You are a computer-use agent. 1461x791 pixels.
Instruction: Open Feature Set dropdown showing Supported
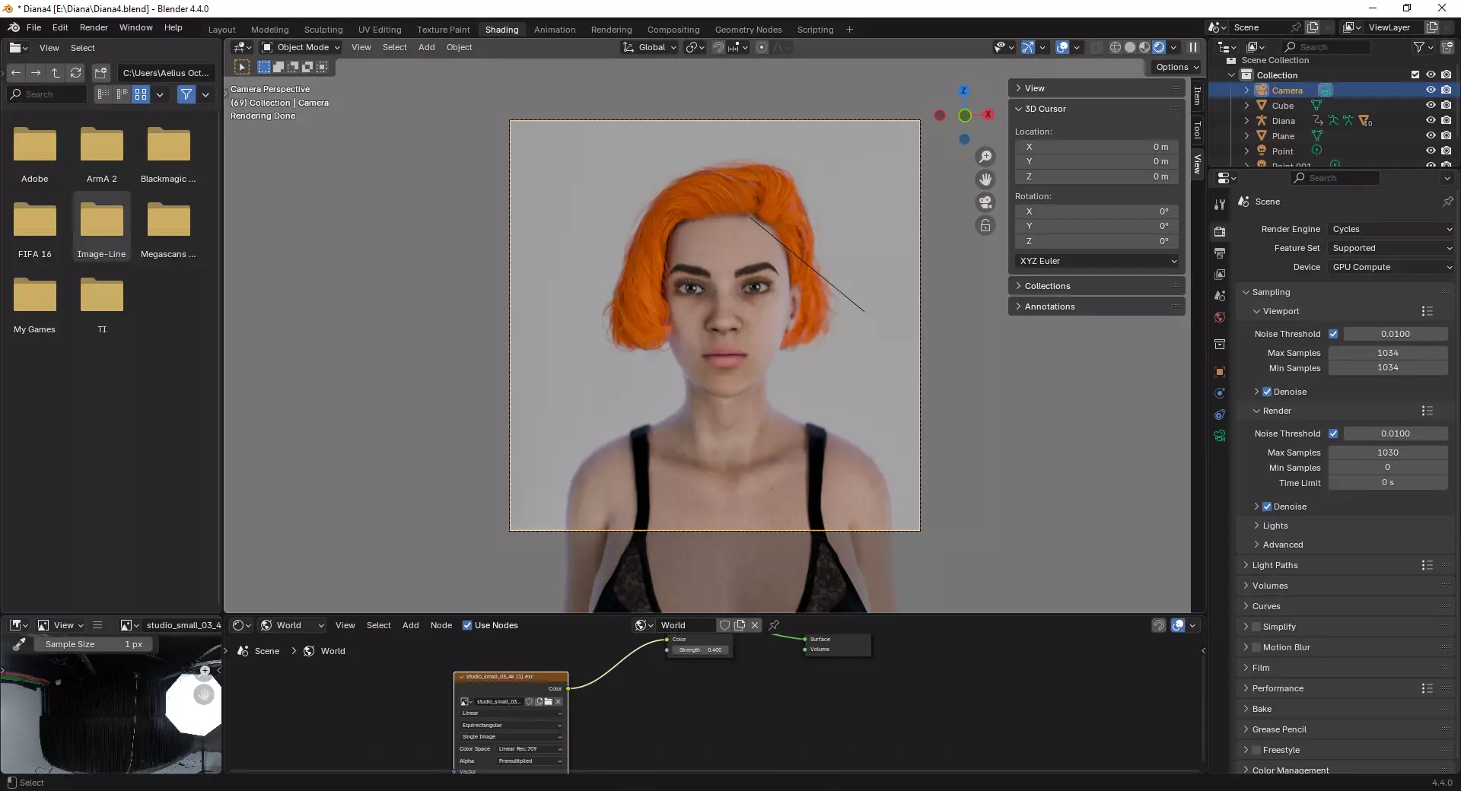point(1391,248)
